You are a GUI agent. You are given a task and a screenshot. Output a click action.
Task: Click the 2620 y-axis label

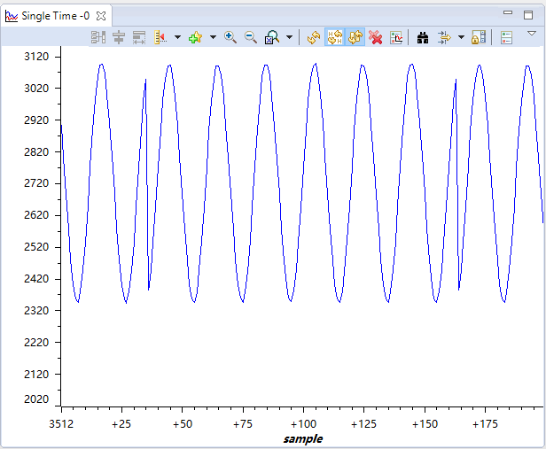(36, 215)
